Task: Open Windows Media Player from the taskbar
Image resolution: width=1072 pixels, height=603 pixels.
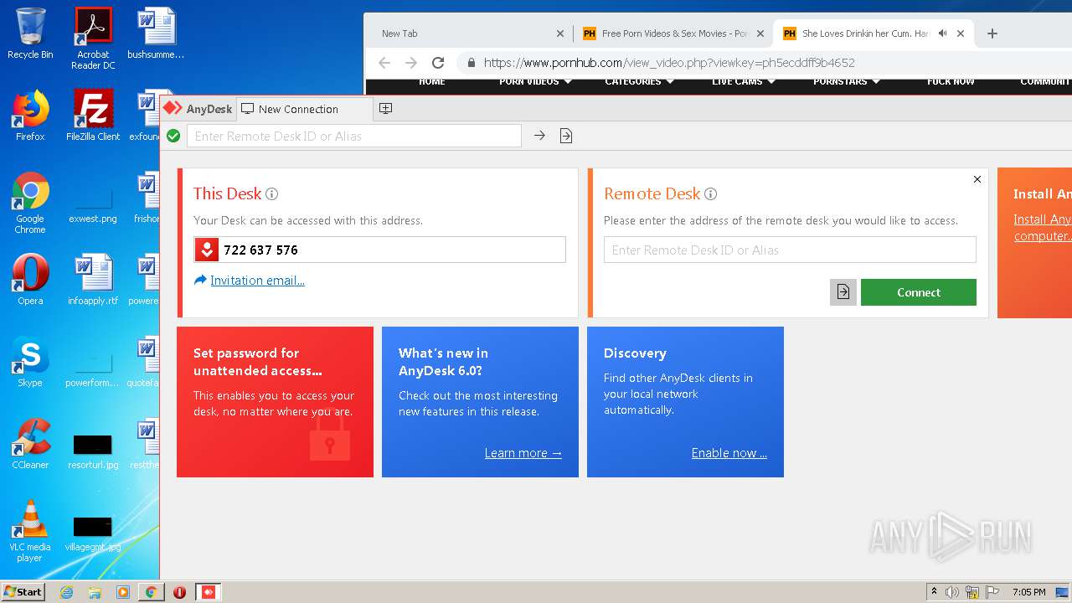Action: [123, 592]
